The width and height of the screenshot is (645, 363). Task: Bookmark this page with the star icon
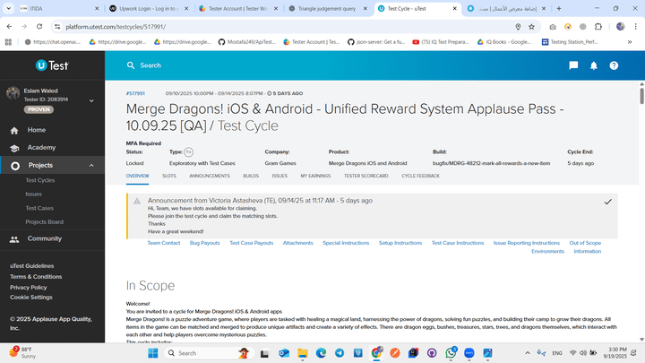(x=531, y=27)
